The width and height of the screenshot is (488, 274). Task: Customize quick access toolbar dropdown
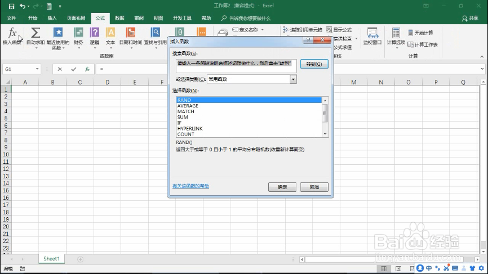point(60,6)
